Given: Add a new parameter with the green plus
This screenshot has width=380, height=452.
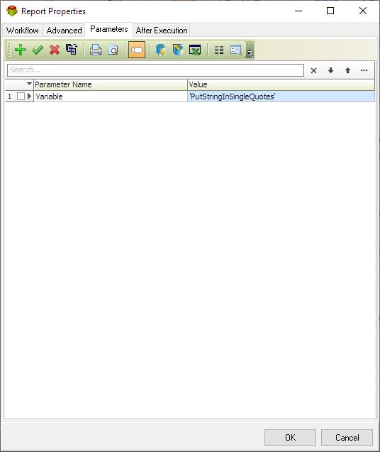Looking at the screenshot, I should 21,50.
